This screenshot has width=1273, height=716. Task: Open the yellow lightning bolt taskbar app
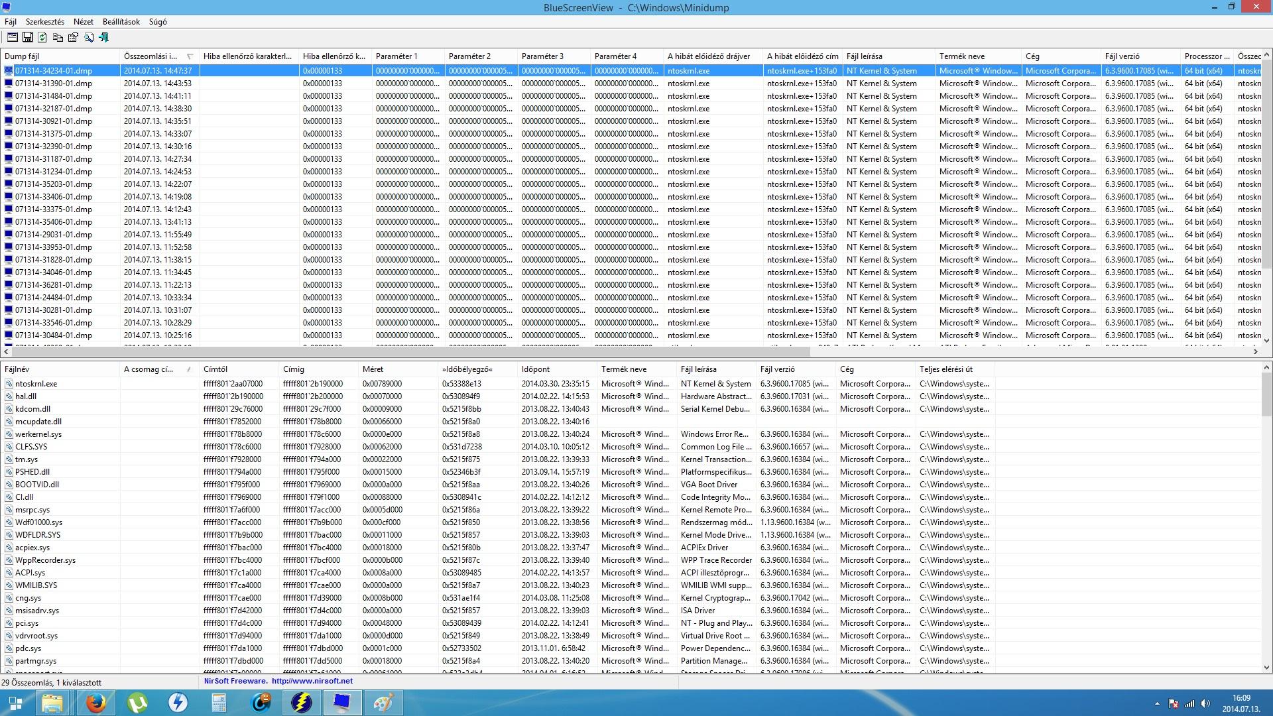tap(301, 703)
